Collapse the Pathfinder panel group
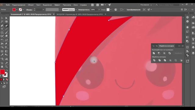Viewport: 195px width, 110px height. (179, 46)
